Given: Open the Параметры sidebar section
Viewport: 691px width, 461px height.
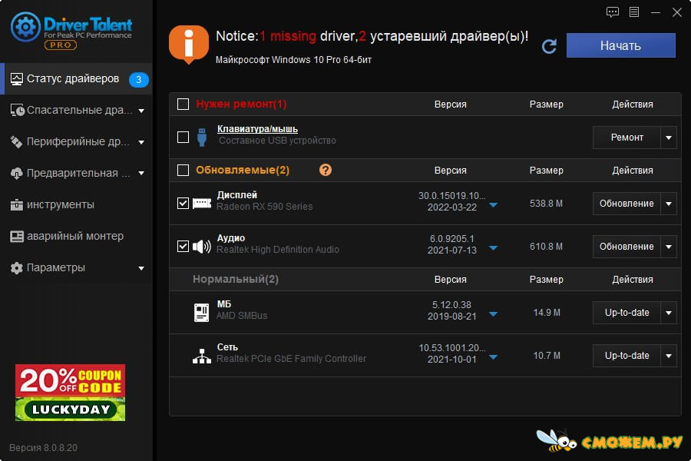Looking at the screenshot, I should pos(76,268).
